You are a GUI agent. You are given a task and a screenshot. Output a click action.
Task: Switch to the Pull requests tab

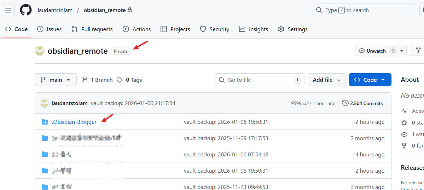click(92, 29)
